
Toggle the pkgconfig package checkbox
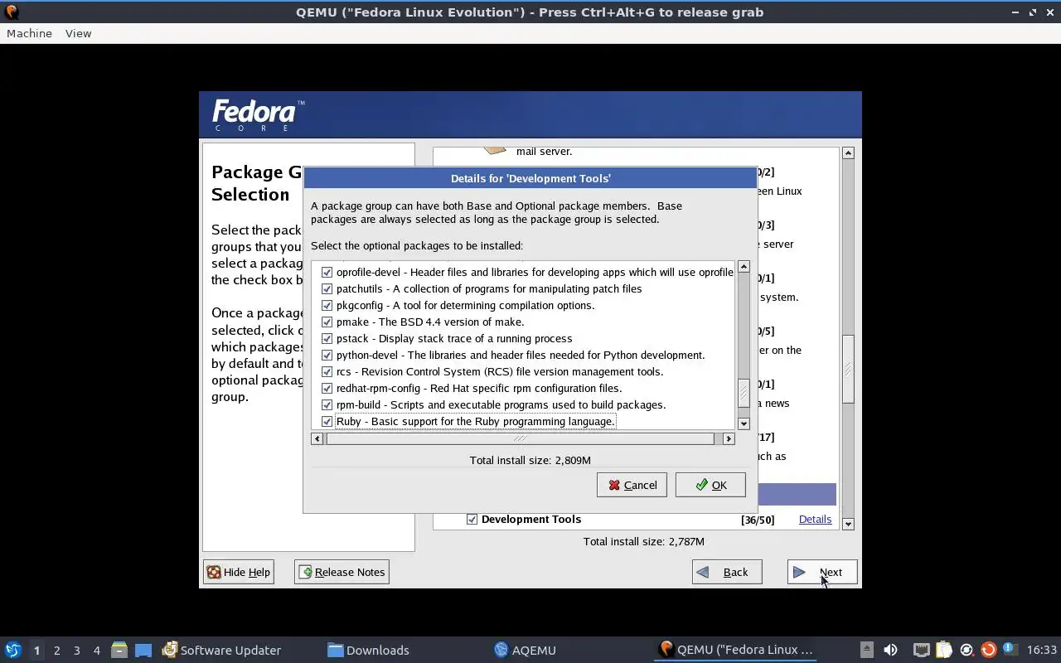tap(327, 305)
